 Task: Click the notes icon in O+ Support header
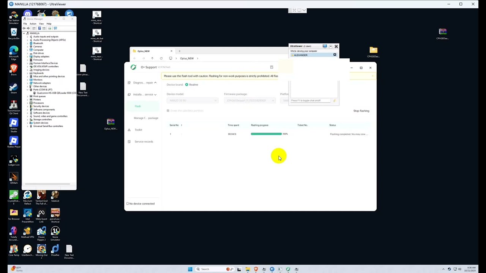[x=271, y=67]
